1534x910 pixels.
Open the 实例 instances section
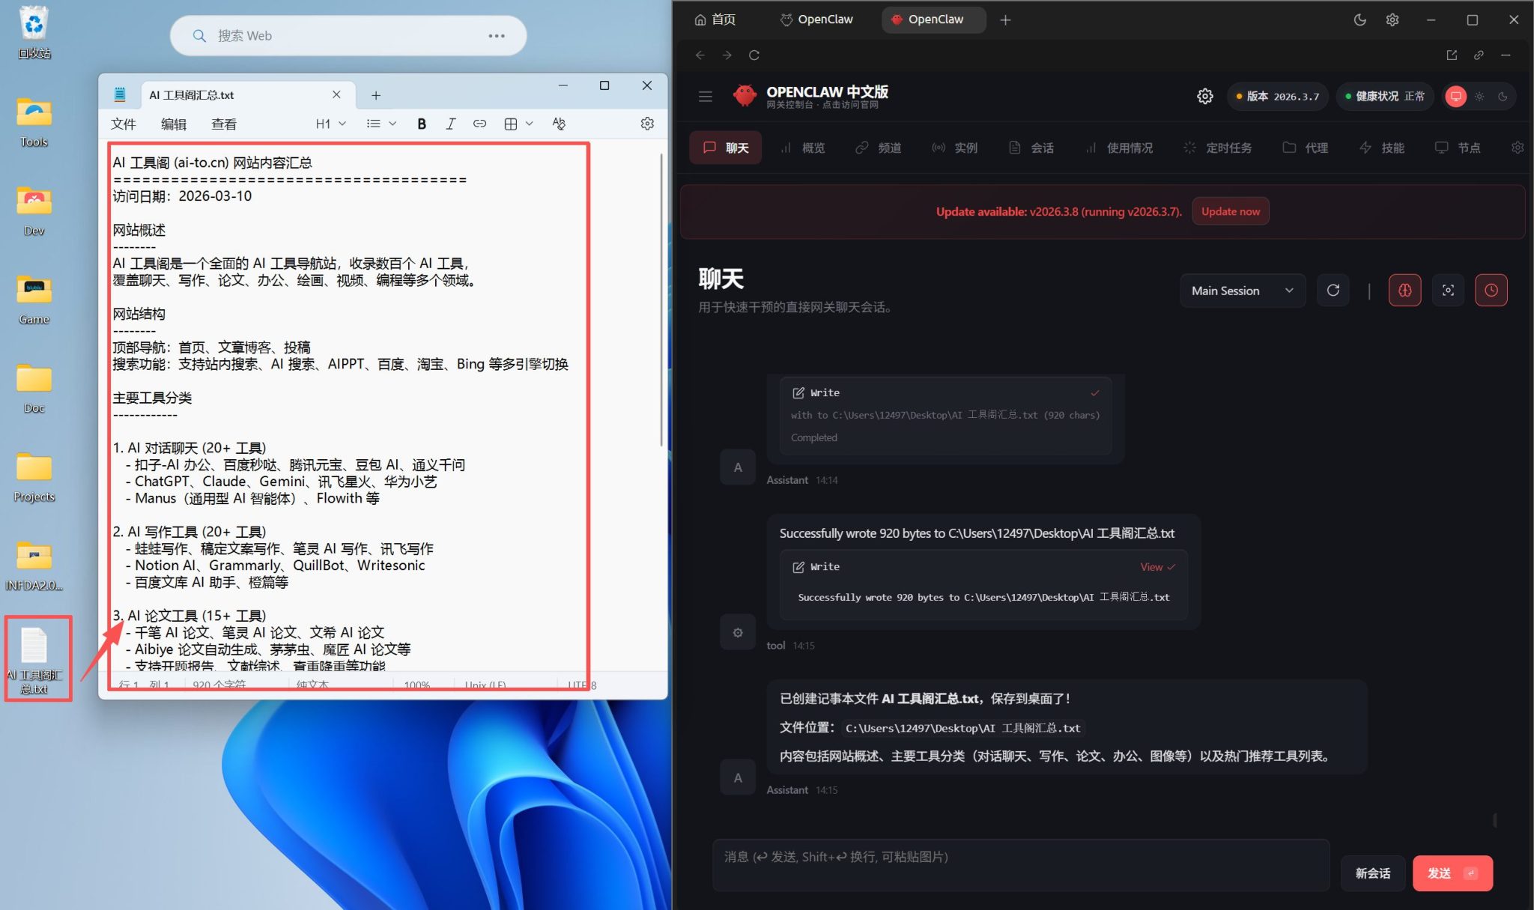[x=964, y=147]
